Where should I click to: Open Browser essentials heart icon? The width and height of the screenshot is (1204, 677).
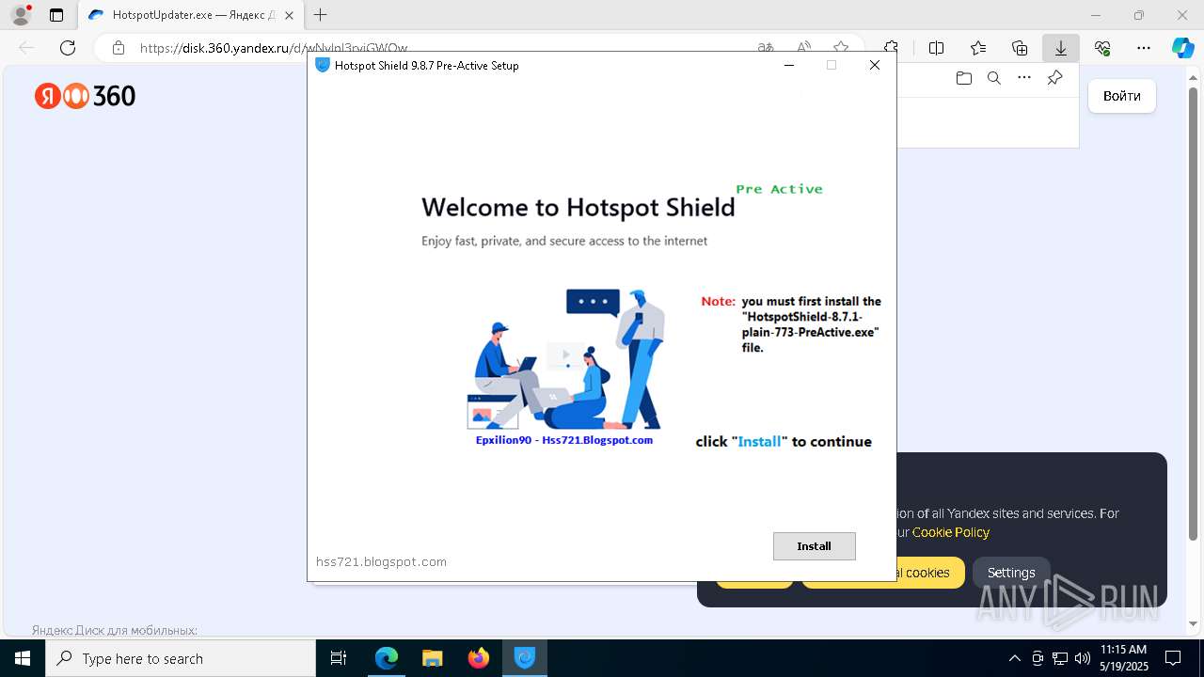[x=1102, y=48]
